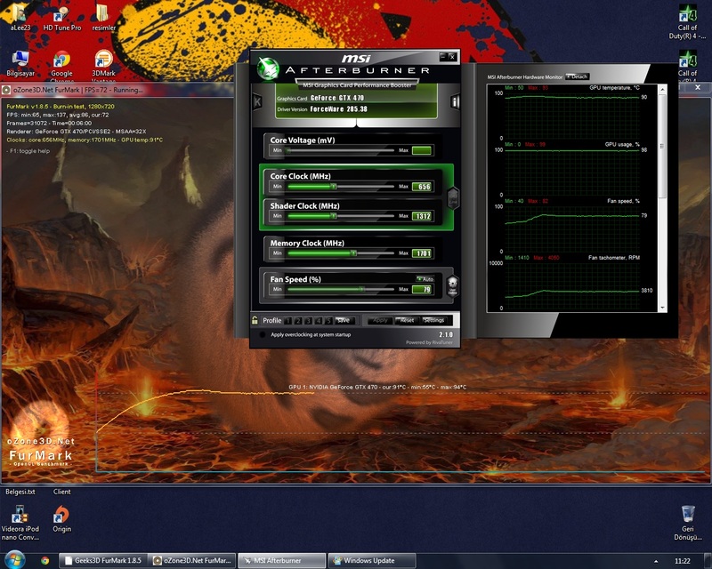Image resolution: width=712 pixels, height=569 pixels.
Task: Click the pinned Chrome taskbar icon
Action: click(45, 560)
